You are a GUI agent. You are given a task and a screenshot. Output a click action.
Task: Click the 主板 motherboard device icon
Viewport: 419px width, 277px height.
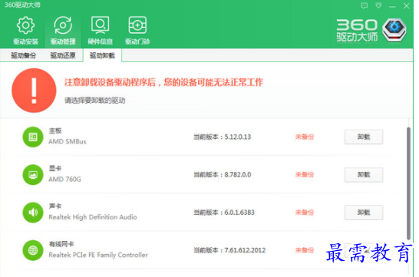tap(33, 137)
